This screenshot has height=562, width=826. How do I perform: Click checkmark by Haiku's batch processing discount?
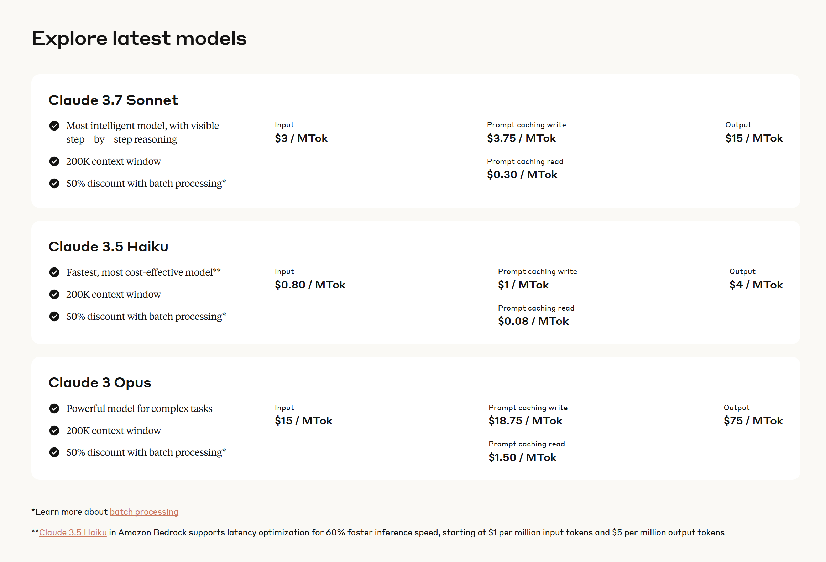tap(54, 317)
